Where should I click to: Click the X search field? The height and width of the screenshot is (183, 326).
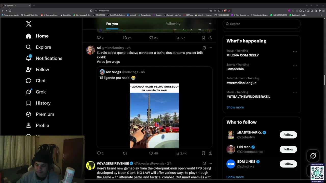coord(262,24)
